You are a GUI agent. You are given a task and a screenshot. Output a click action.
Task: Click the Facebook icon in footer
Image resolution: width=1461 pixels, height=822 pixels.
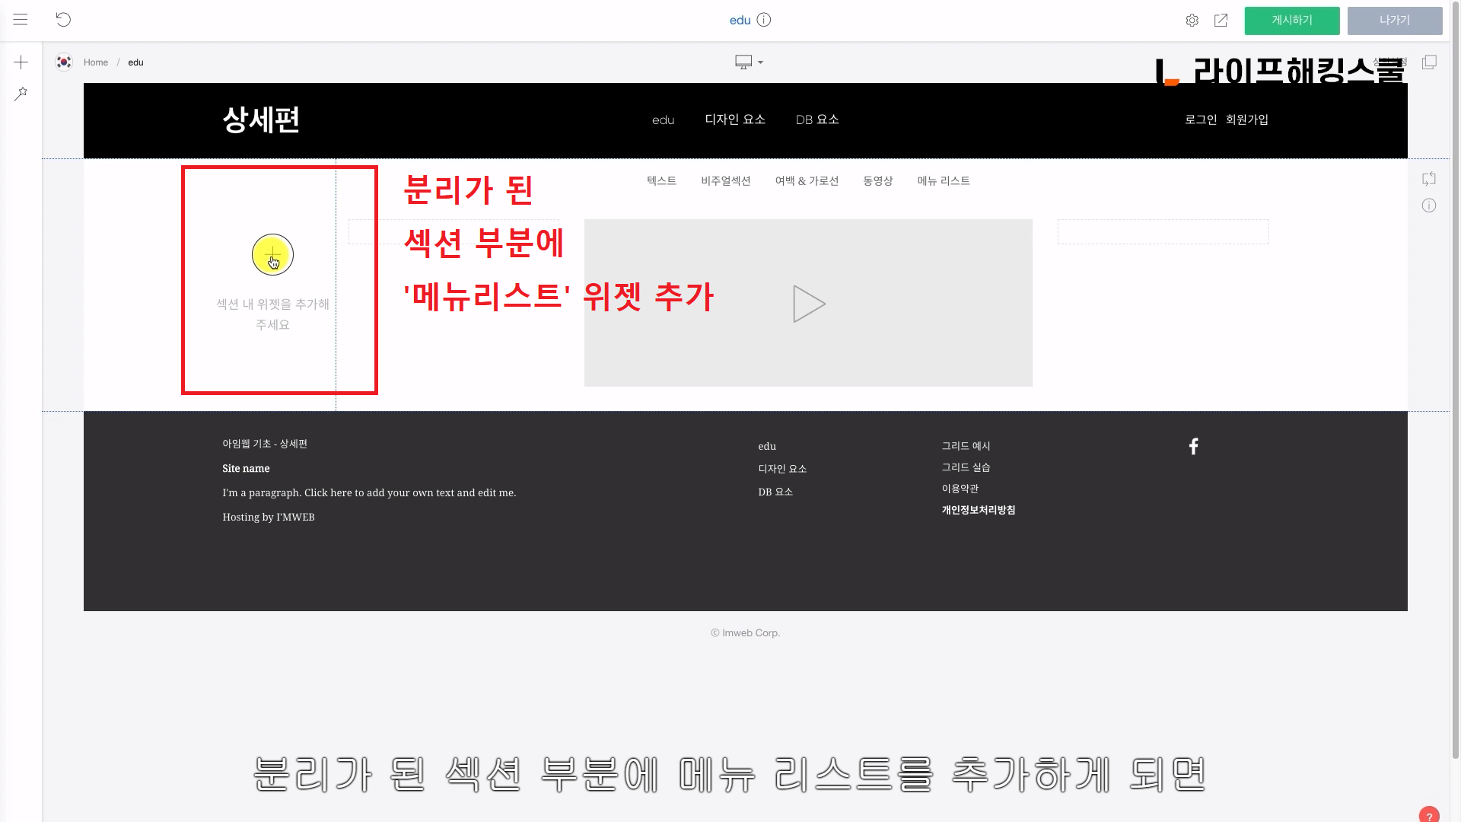tap(1193, 447)
